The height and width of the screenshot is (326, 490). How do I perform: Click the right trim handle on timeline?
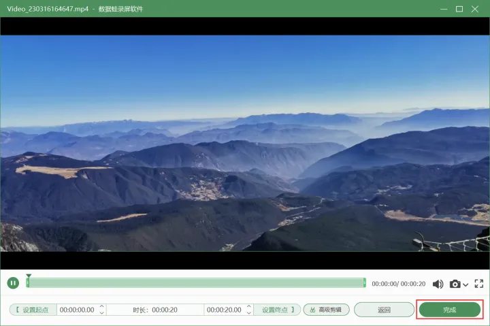[x=364, y=283]
